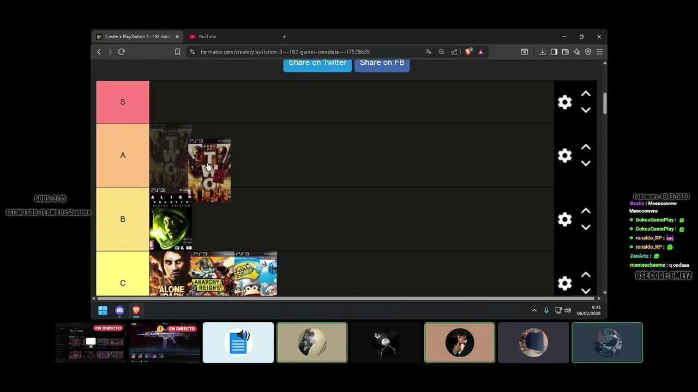698x392 pixels.
Task: Select Anarchy Reigns cover in C tier
Action: [213, 274]
